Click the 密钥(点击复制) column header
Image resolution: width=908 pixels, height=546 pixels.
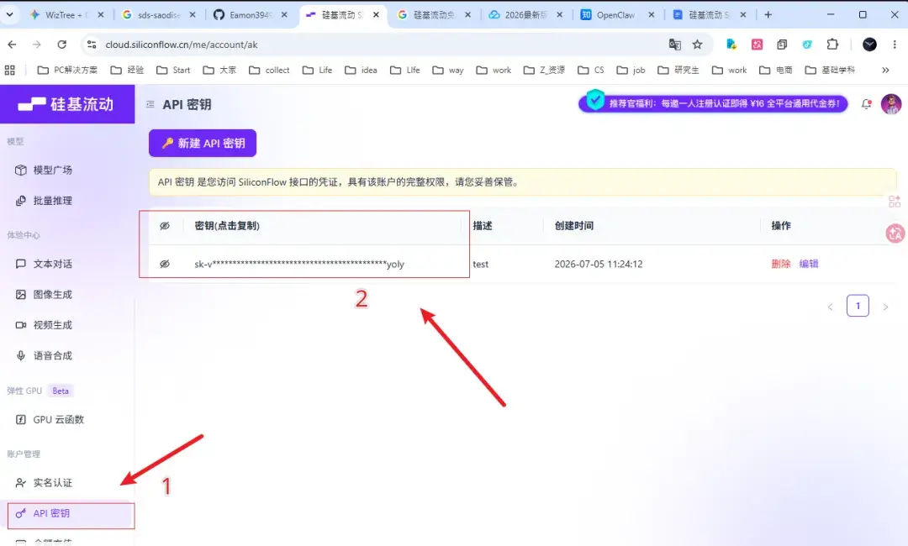[x=227, y=226]
